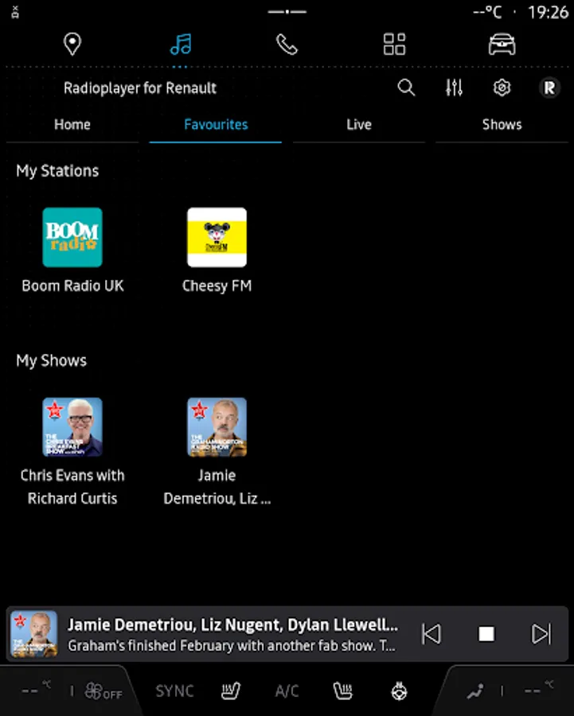Tap the 19:26 clock in status bar
The height and width of the screenshot is (716, 574).
coord(548,12)
